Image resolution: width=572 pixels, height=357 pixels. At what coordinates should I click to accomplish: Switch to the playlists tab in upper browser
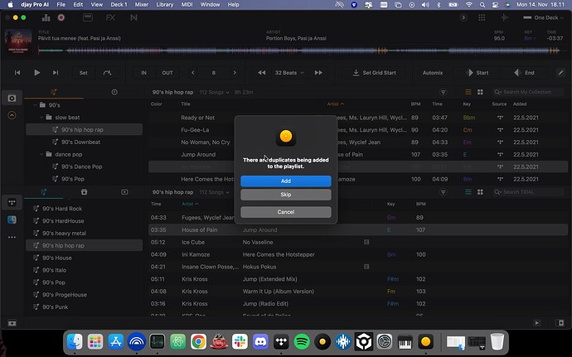54,92
